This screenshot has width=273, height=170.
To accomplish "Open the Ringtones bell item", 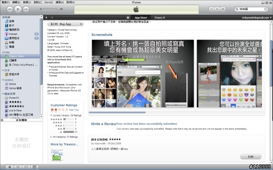I will [10, 42].
